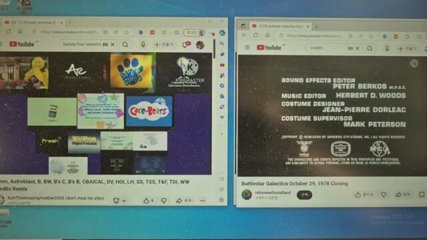This screenshot has width=427, height=240.
Task: Click Edge profile button in left window
Action: point(194,33)
